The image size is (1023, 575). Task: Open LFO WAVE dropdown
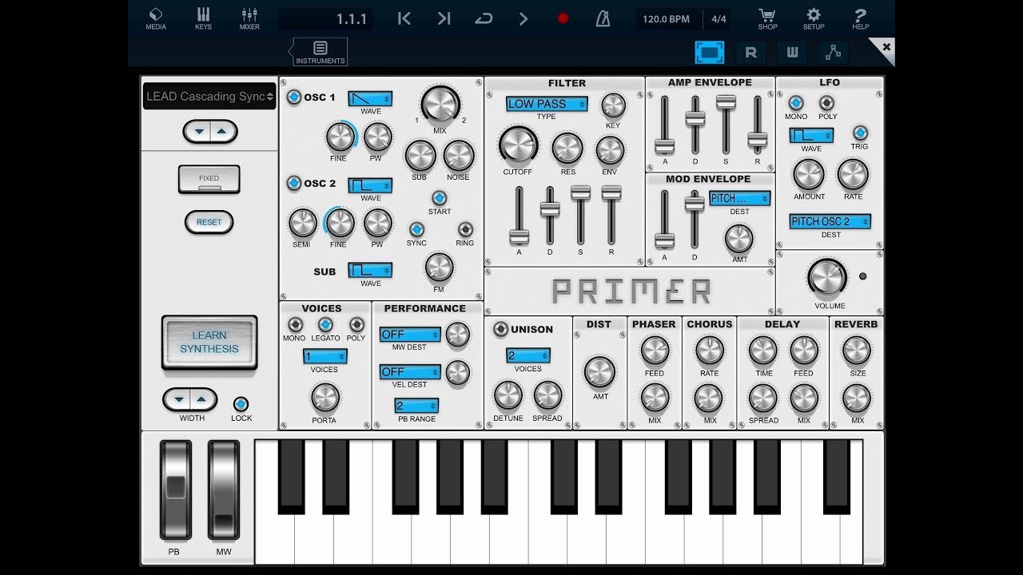click(811, 136)
